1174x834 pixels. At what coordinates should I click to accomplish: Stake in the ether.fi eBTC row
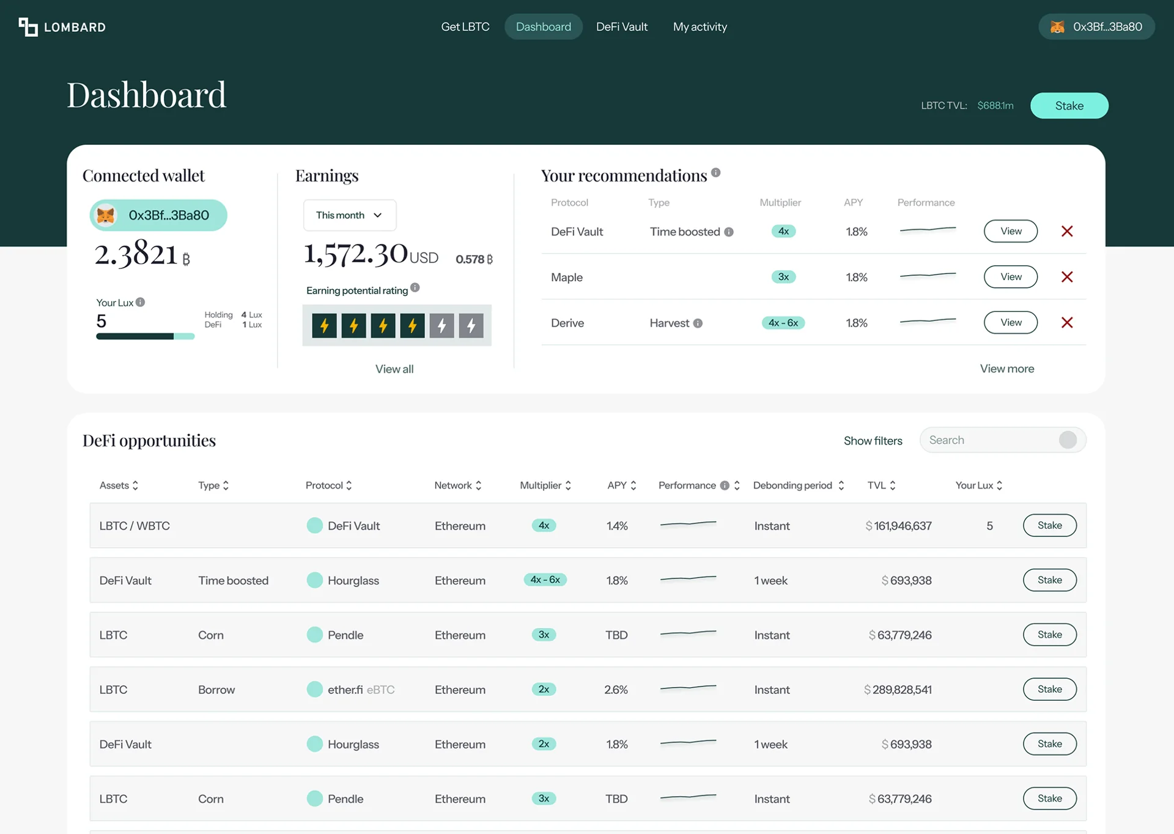(x=1049, y=689)
